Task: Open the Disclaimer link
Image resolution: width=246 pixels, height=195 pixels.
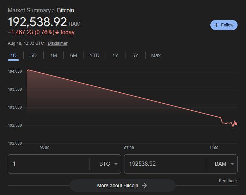Action: (x=57, y=43)
